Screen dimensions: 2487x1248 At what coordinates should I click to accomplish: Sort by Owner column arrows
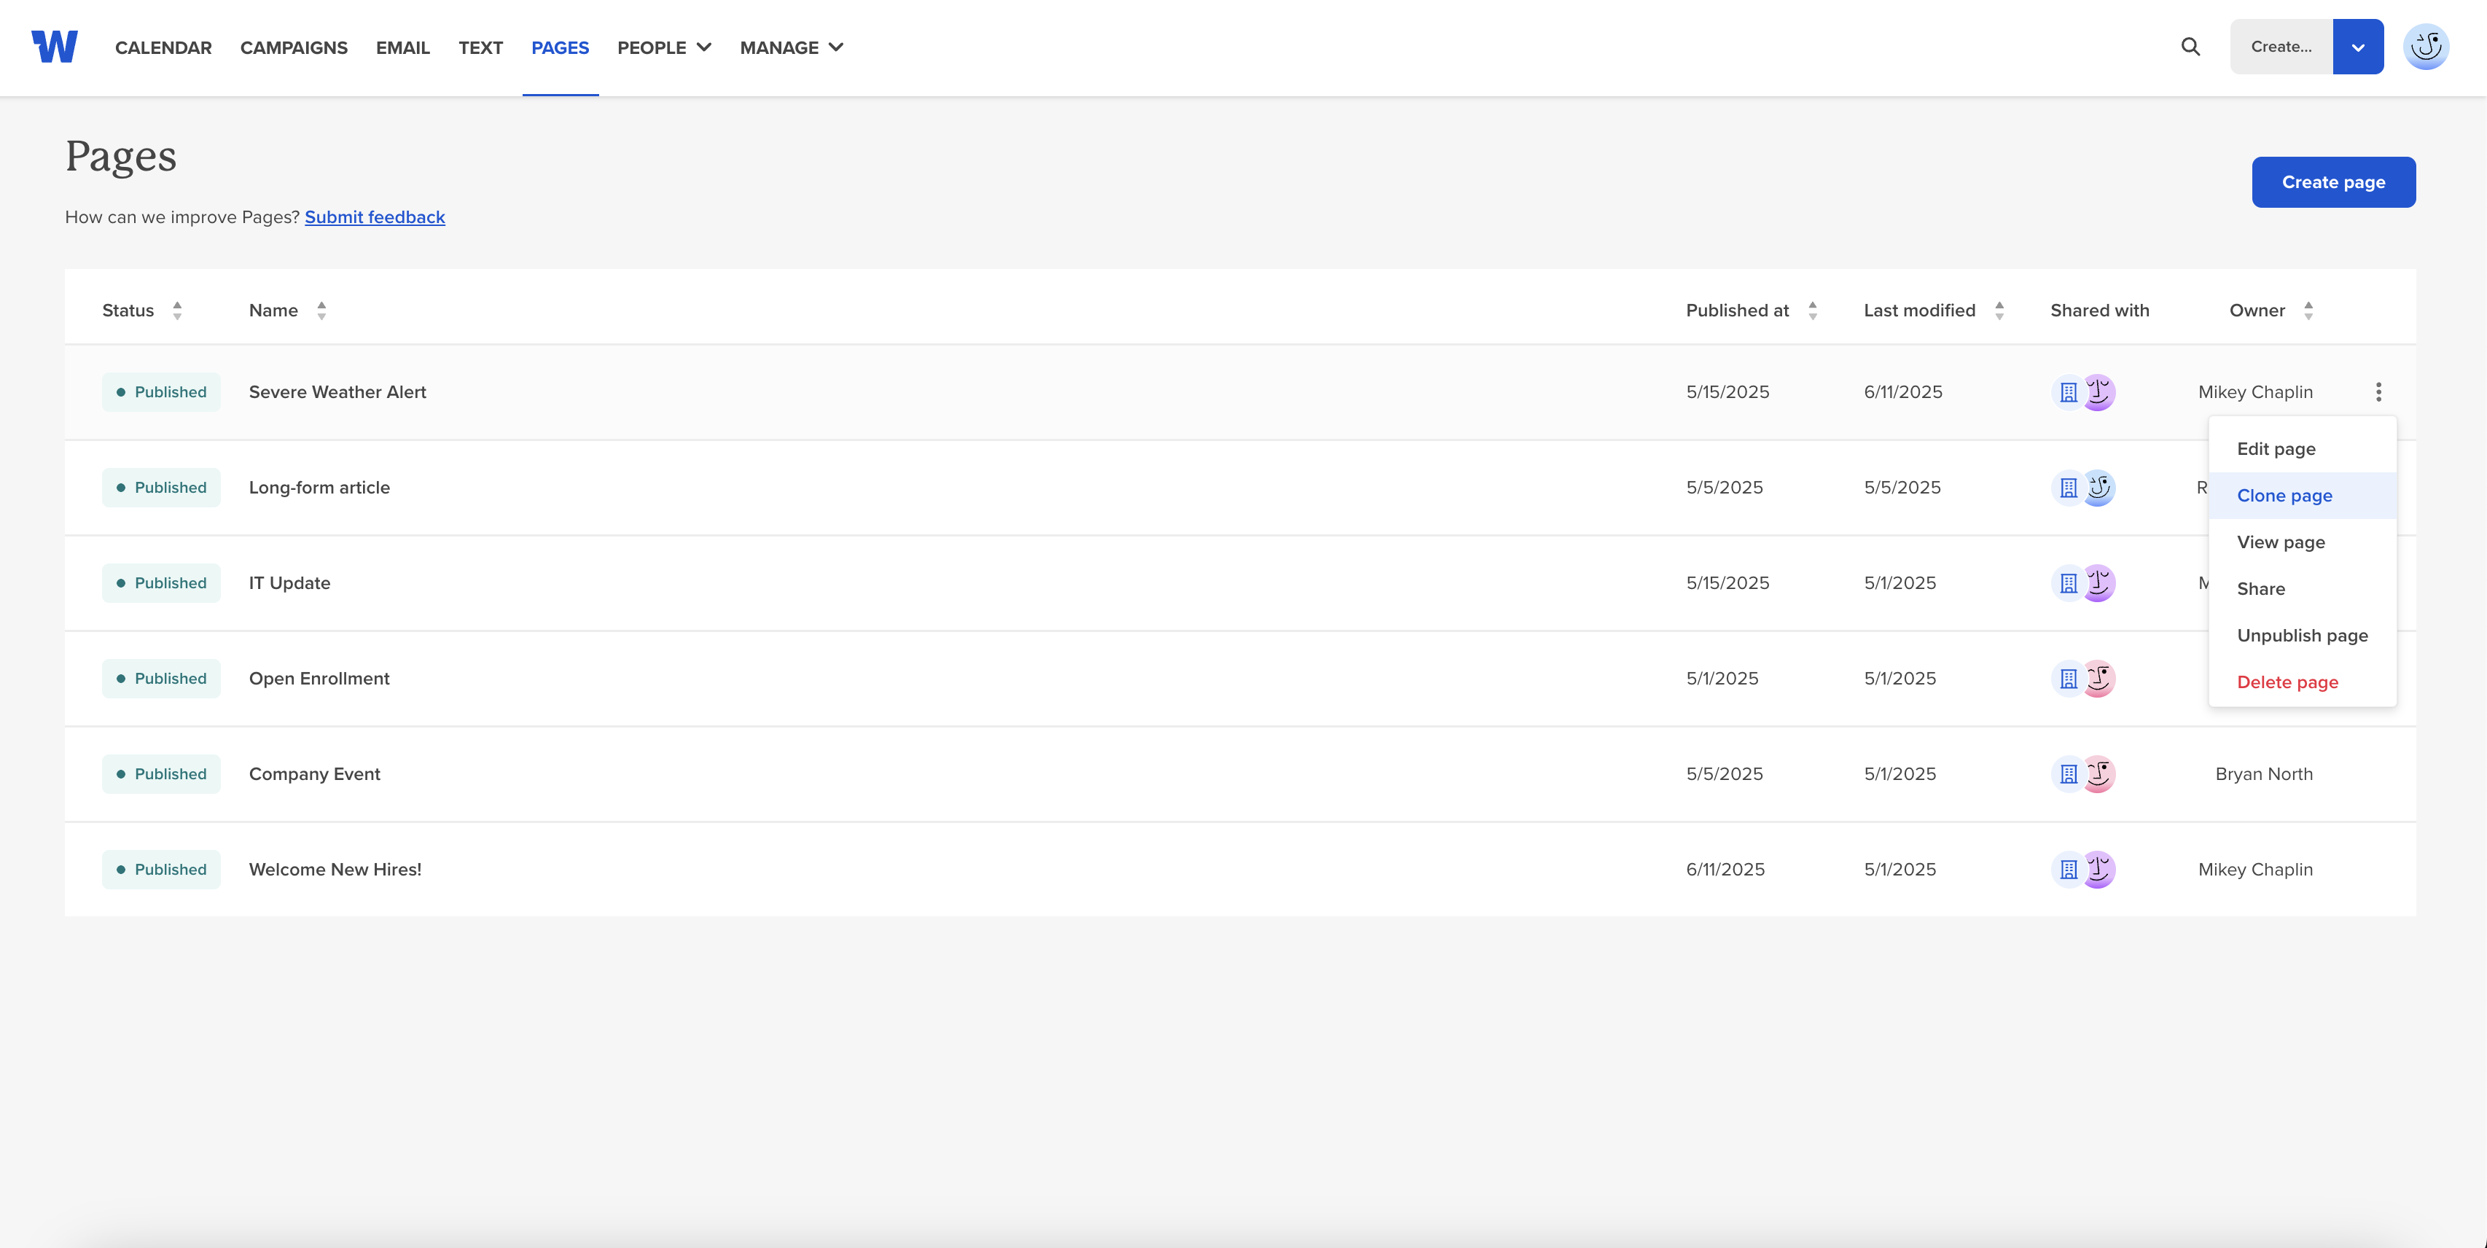[2308, 311]
